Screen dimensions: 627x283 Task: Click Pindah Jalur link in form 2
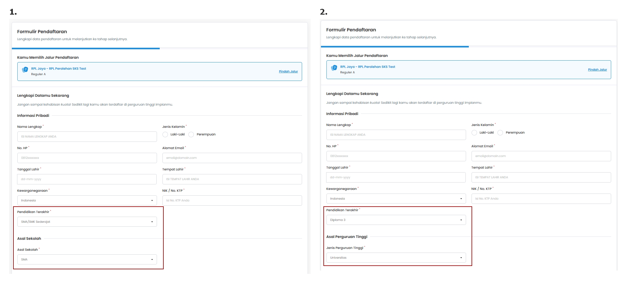click(x=597, y=70)
